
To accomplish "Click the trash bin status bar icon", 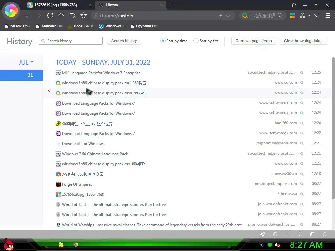I will pyautogui.click(x=288, y=234).
